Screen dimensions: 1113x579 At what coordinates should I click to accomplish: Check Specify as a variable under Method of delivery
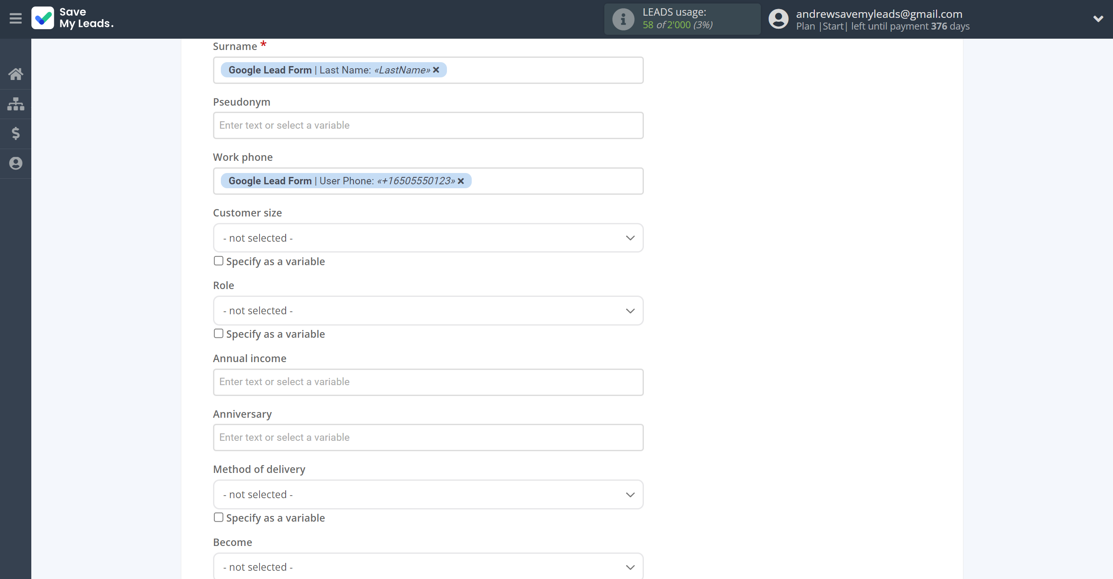(219, 517)
